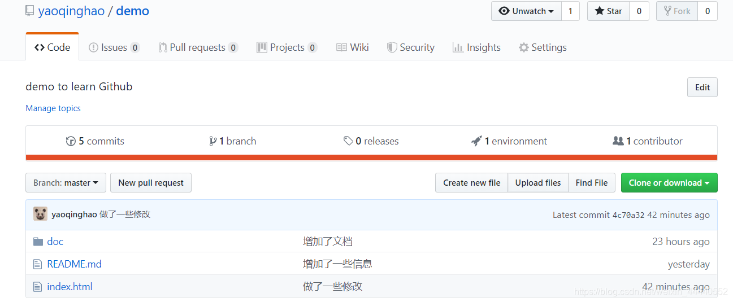The image size is (733, 302).
Task: Expand the Clone or download dropdown
Action: (669, 183)
